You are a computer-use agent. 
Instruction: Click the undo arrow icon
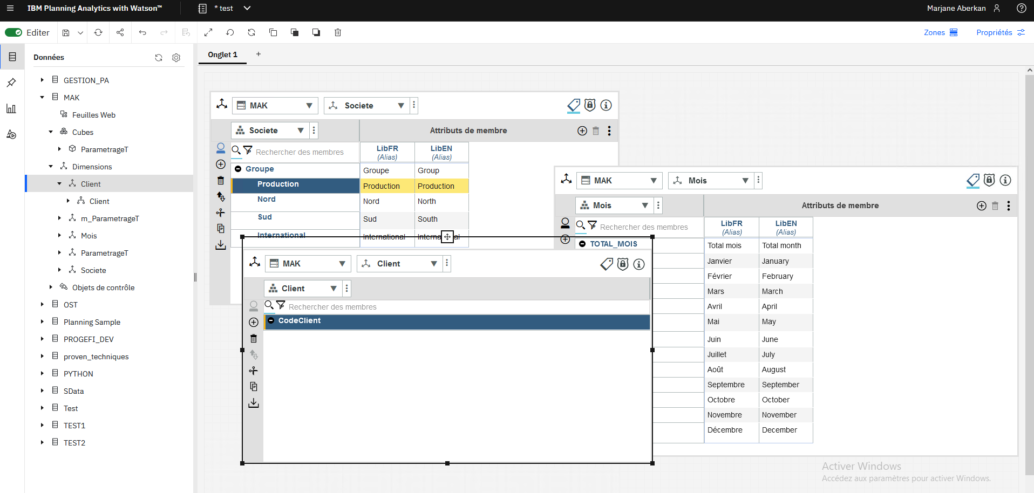click(x=142, y=32)
